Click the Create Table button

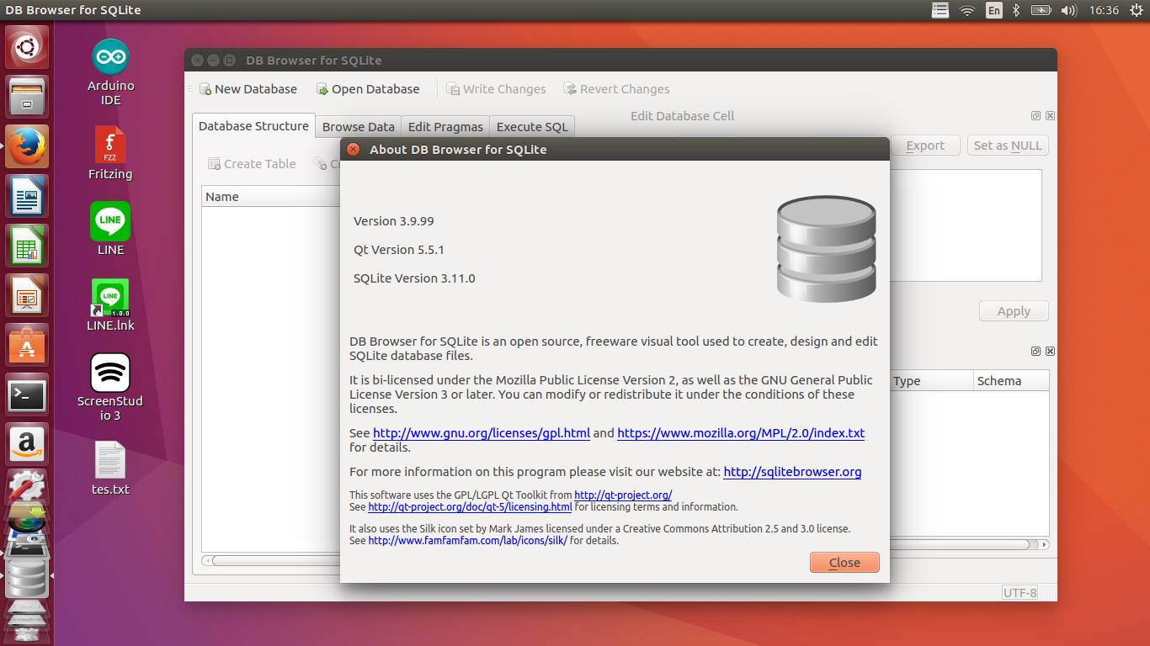coord(252,164)
